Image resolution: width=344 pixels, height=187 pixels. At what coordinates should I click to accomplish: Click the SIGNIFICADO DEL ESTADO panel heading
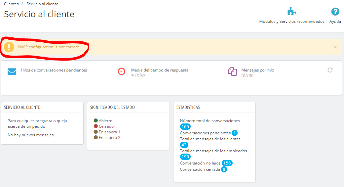pos(112,107)
